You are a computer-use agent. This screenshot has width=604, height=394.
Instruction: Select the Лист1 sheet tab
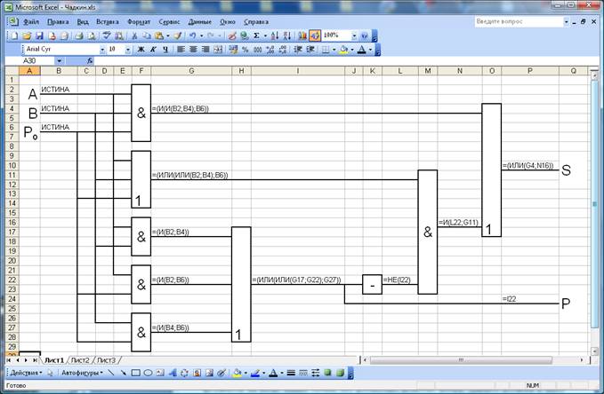click(x=54, y=360)
